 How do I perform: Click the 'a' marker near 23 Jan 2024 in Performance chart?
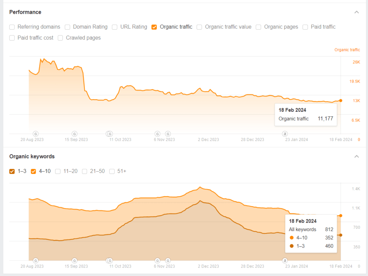tap(285, 134)
